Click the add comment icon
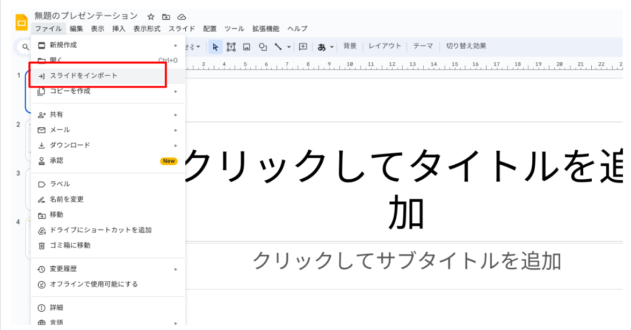The image size is (631, 330). click(303, 47)
